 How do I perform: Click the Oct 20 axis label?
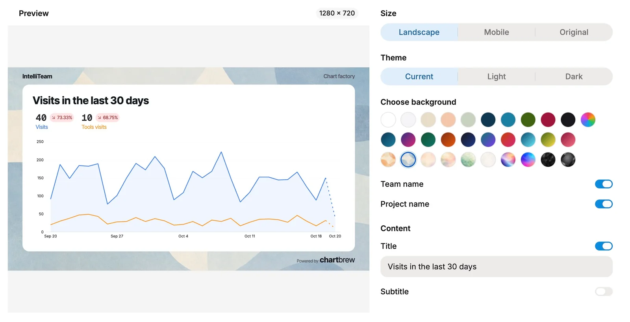335,236
